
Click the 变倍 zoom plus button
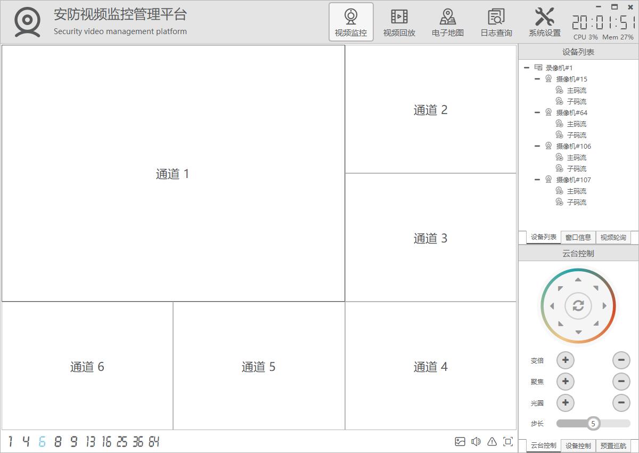click(x=565, y=360)
